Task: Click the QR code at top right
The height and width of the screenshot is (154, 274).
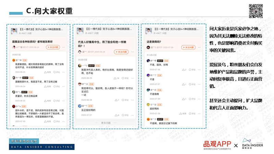Action: click(256, 11)
